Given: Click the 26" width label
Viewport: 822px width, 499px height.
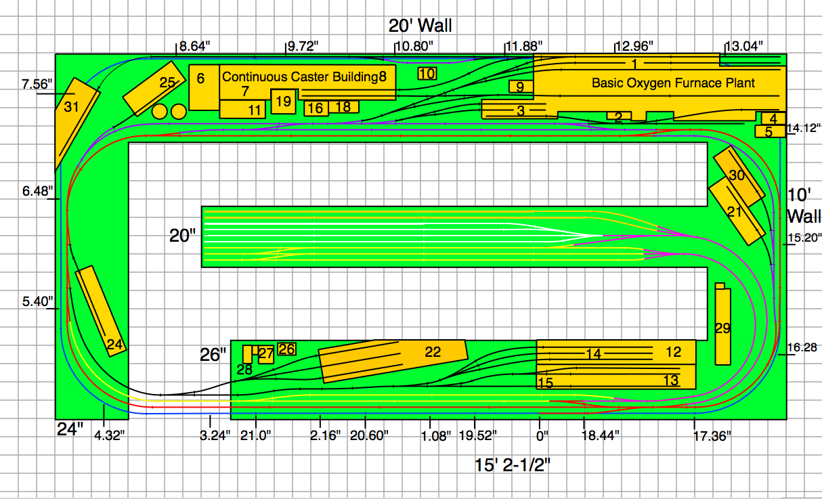Looking at the screenshot, I should click(213, 355).
